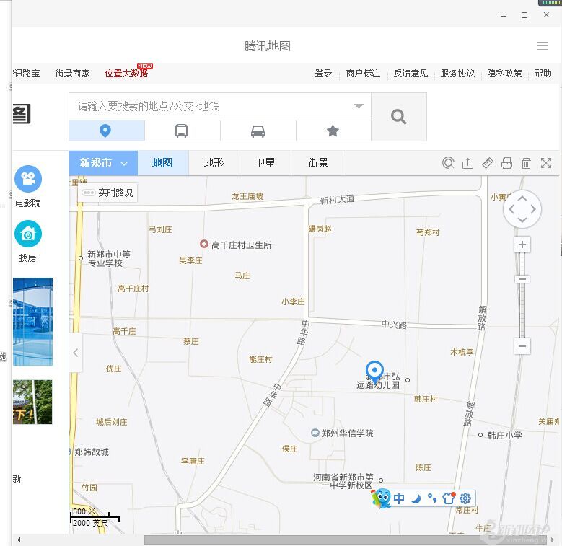The width and height of the screenshot is (562, 546).
Task: Toggle fullscreen map view icon
Action: 546,163
